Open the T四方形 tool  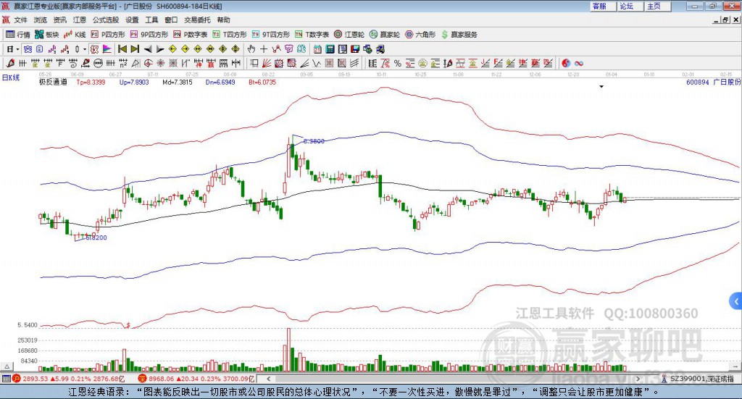(x=230, y=35)
